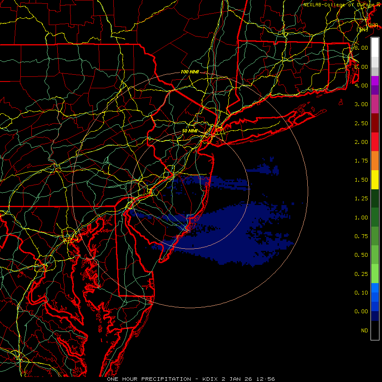The width and height of the screenshot is (382, 382).
Task: Click the 2 JAN 26 12:56 timestamp
Action: click(248, 379)
